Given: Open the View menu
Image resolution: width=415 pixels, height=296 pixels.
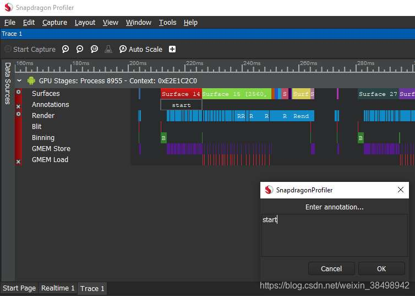Looking at the screenshot, I should [111, 23].
